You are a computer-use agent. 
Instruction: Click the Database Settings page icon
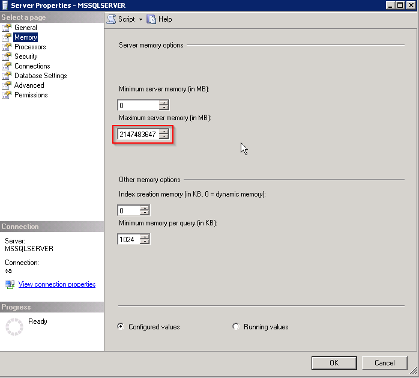pos(7,76)
